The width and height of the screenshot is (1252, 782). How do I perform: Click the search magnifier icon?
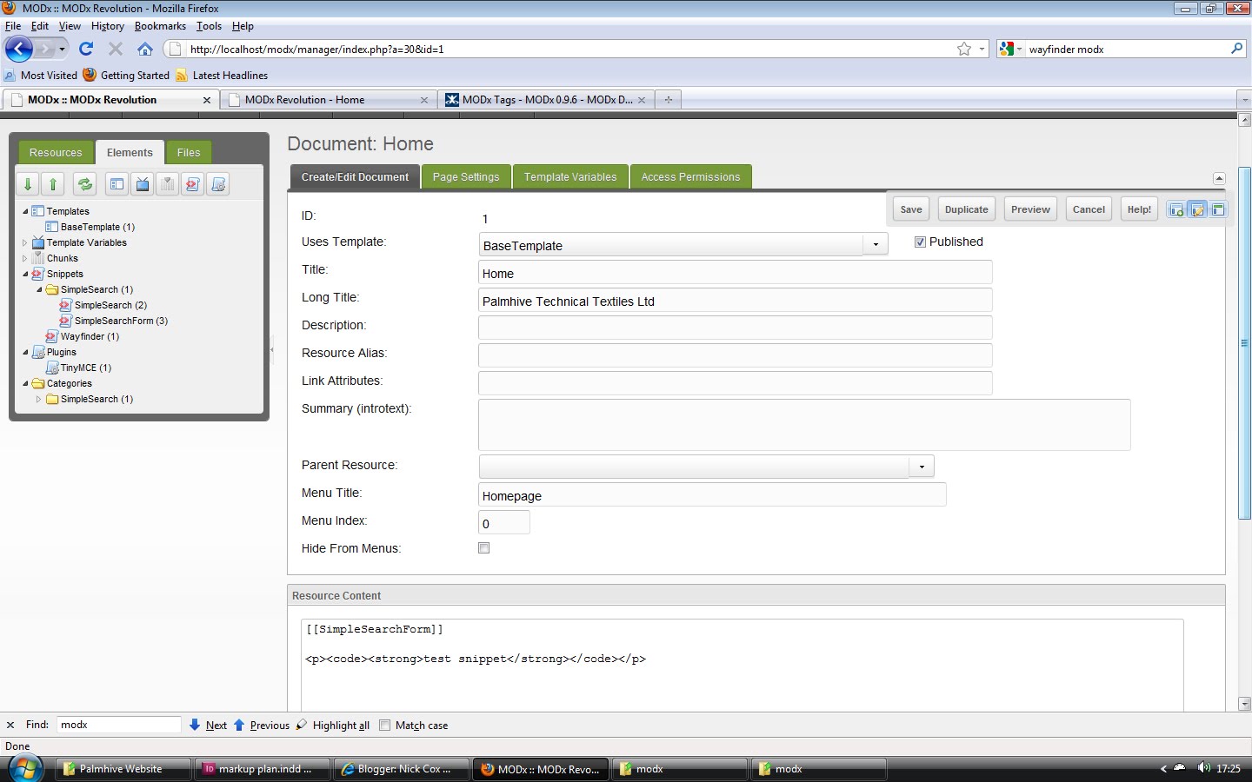coord(1237,49)
